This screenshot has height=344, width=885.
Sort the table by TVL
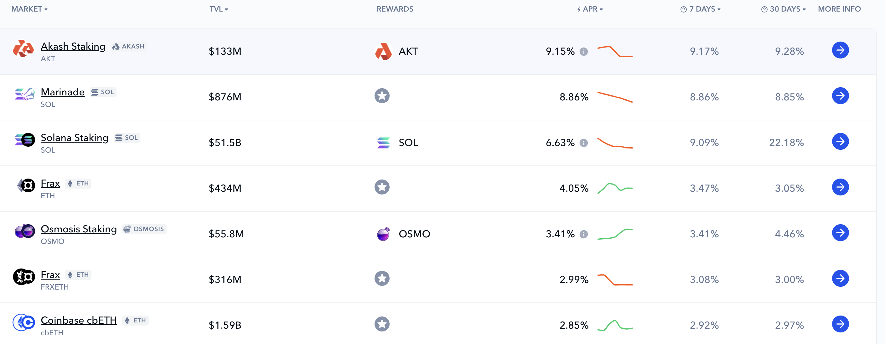pyautogui.click(x=219, y=9)
